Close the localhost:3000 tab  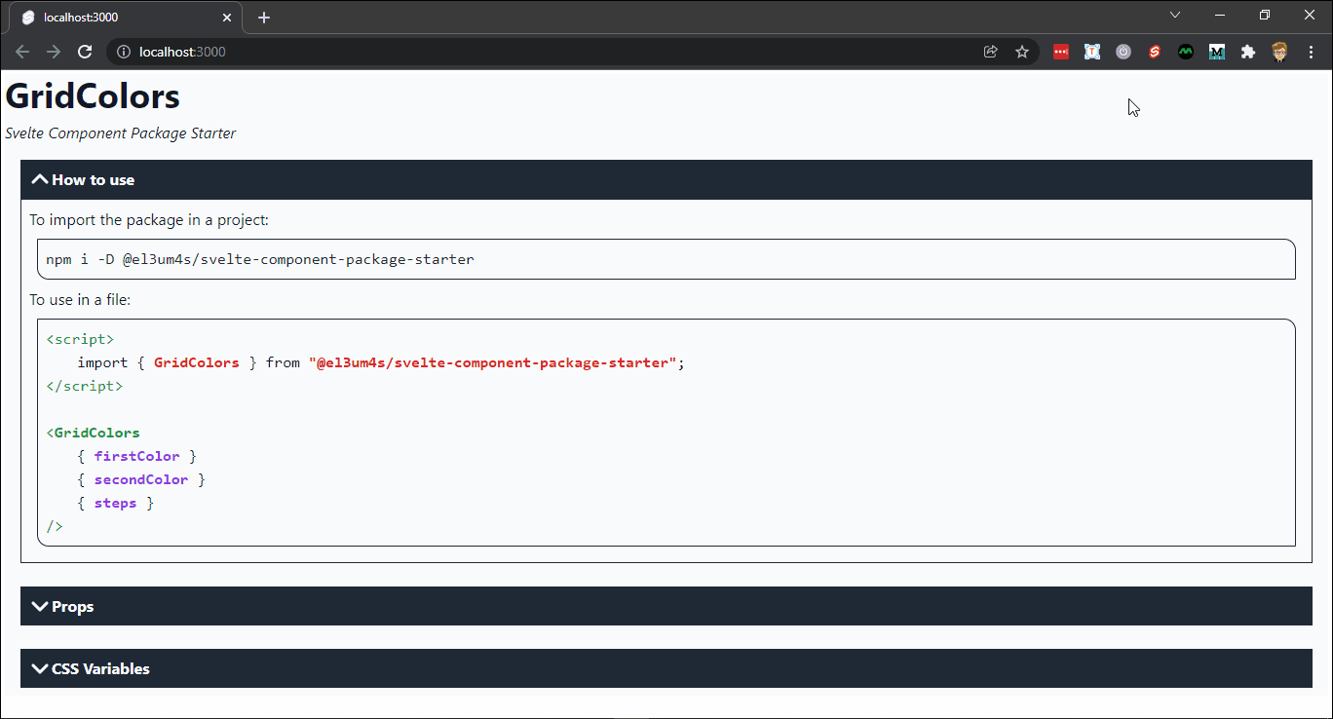click(227, 18)
